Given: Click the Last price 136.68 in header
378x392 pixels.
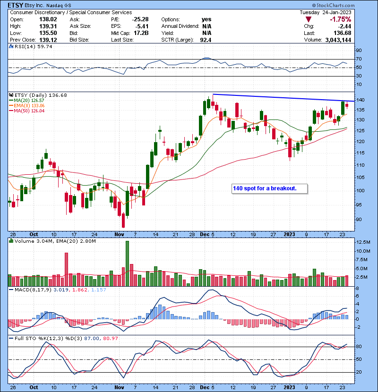Looking at the screenshot, I should (x=343, y=33).
